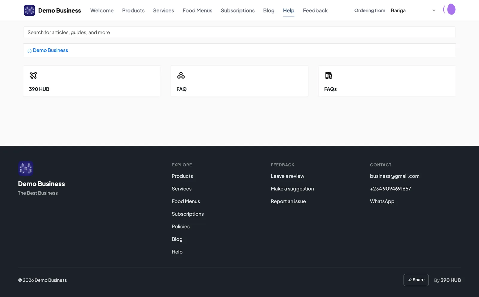Screen dimensions: 479x297
Task: Click the Demo Business breadcrumb link
Action: coord(50,50)
